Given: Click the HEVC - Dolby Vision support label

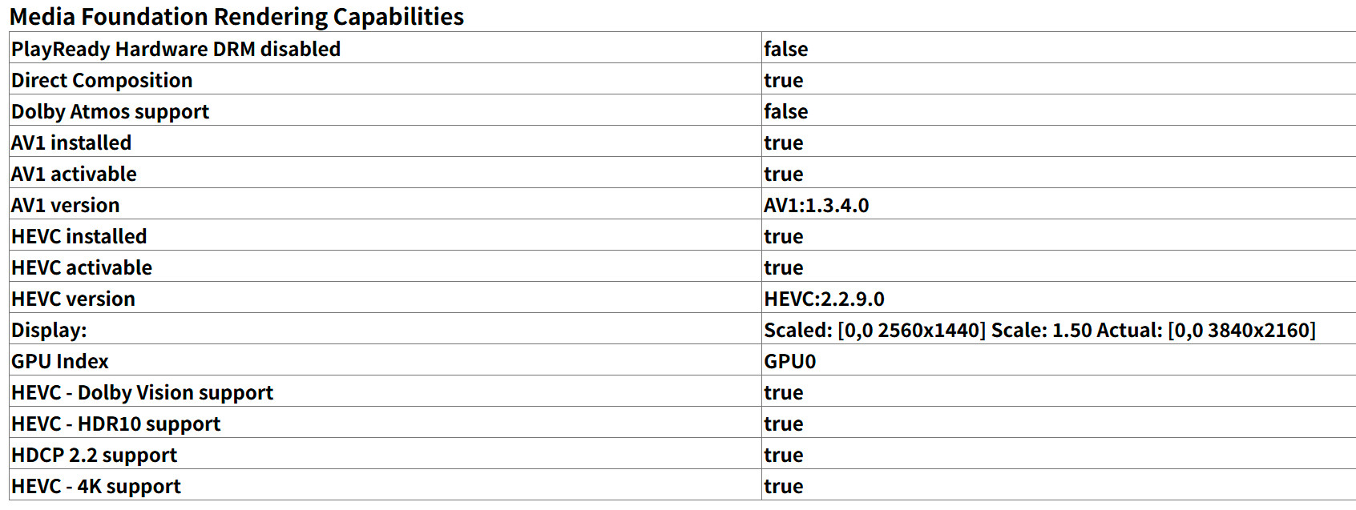Looking at the screenshot, I should click(x=142, y=392).
